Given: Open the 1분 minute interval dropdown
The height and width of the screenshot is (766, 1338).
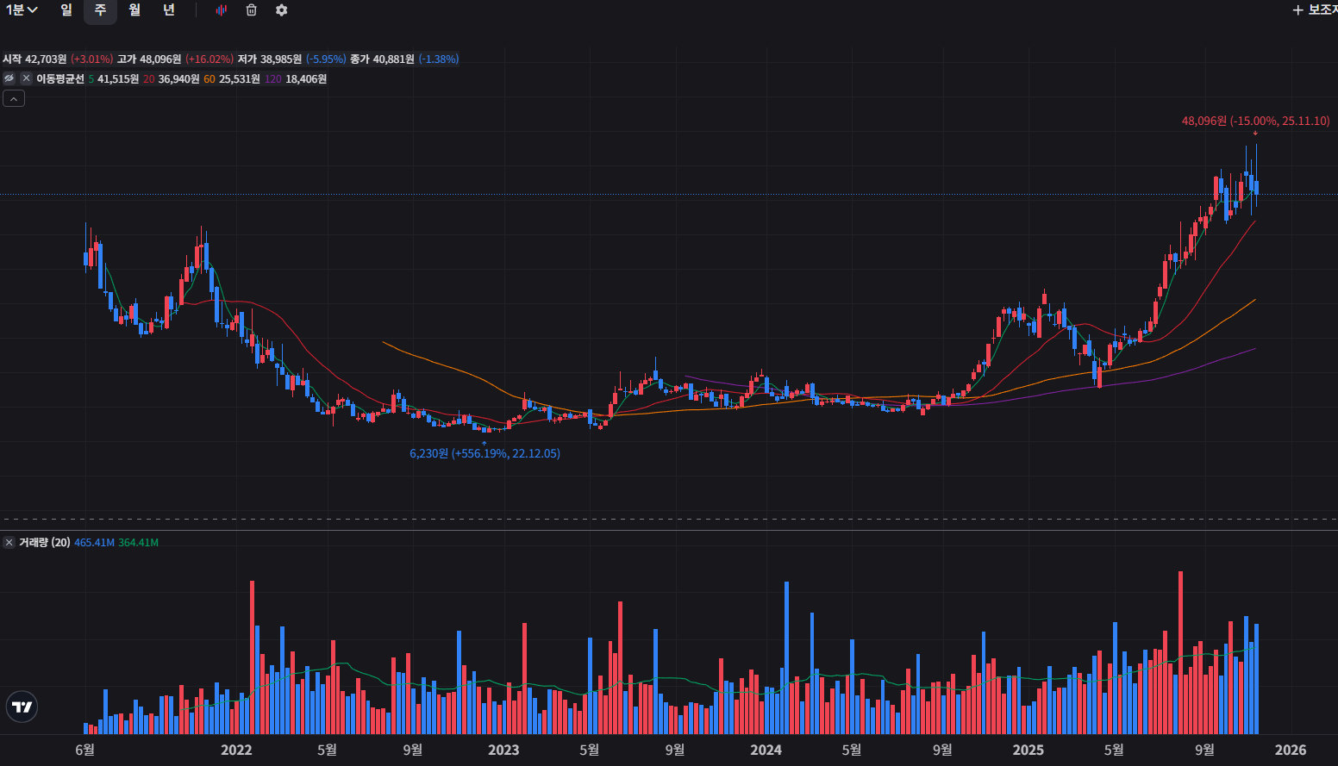Looking at the screenshot, I should pos(22,10).
